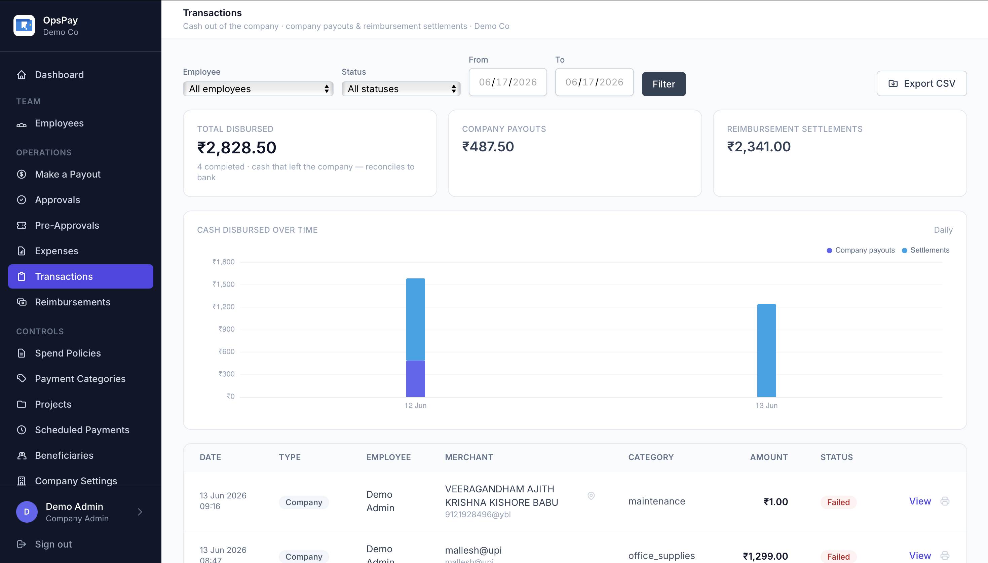Click the office_supplies category cell

coord(661,556)
